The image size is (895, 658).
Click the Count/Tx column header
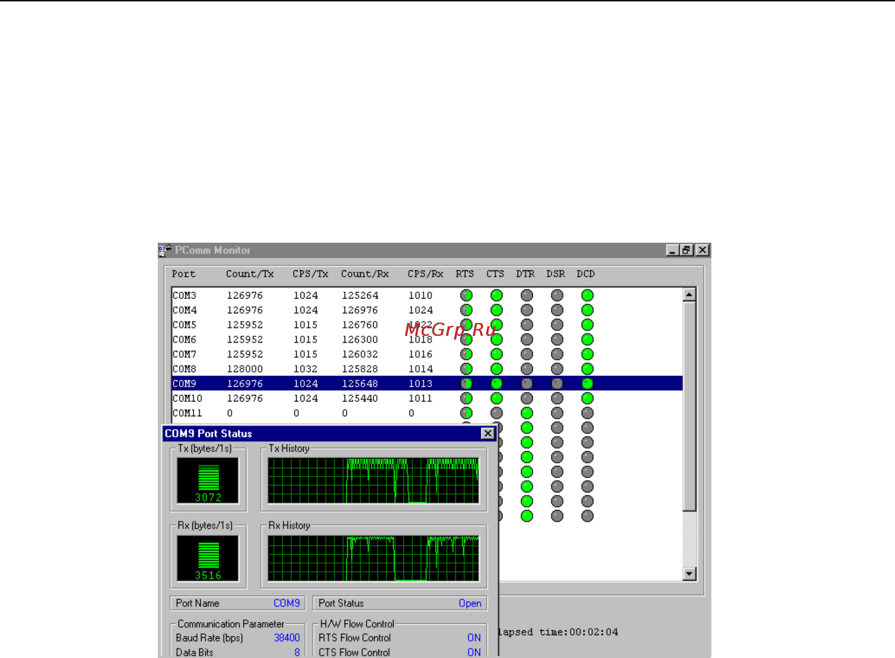(250, 274)
